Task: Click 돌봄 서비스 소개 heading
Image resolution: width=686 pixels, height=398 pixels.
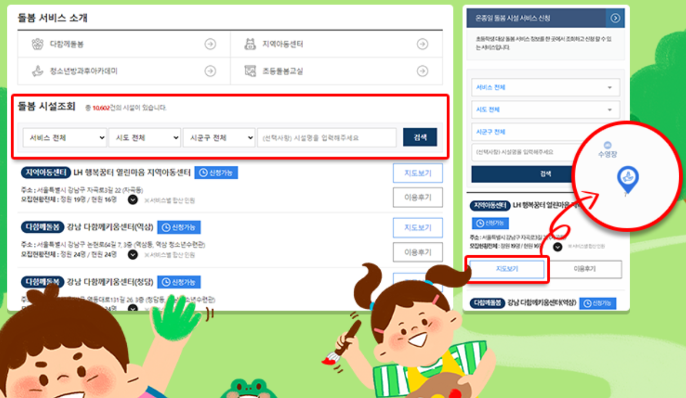Action: coord(52,18)
